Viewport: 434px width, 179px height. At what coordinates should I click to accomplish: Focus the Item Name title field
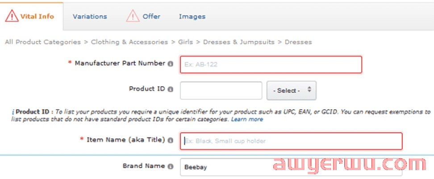click(x=291, y=141)
